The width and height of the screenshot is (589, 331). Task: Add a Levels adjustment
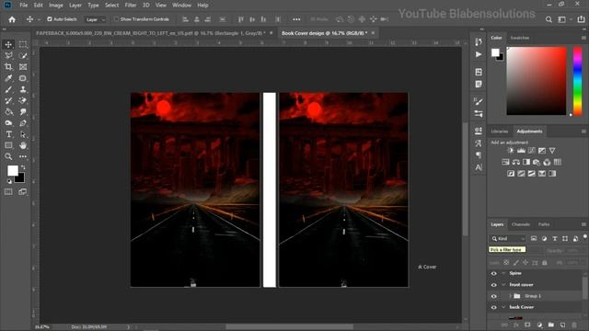point(521,151)
